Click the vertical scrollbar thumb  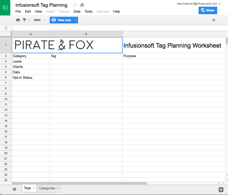tap(227, 41)
